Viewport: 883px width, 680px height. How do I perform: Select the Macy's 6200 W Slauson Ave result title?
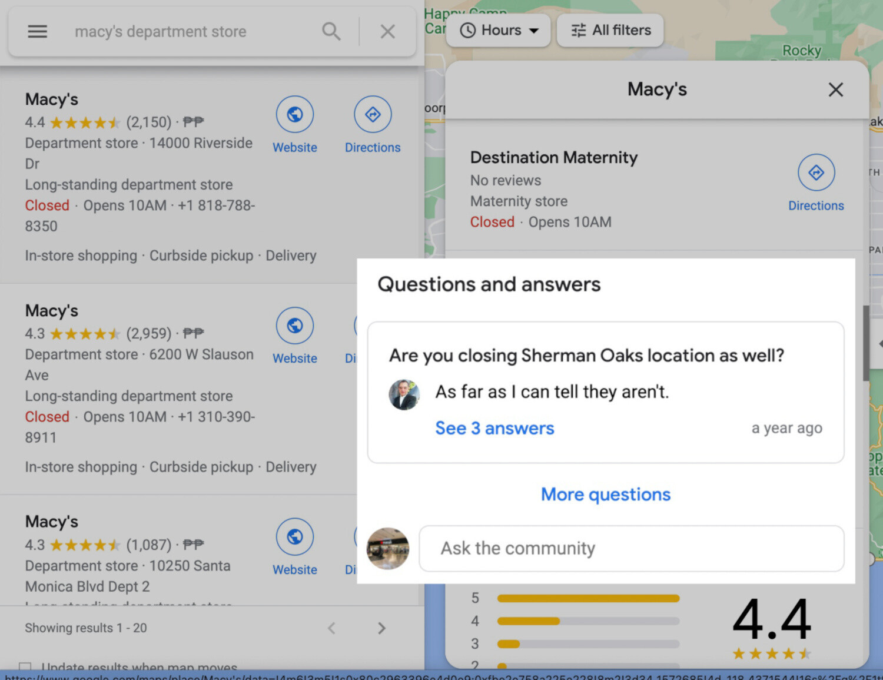coord(52,310)
